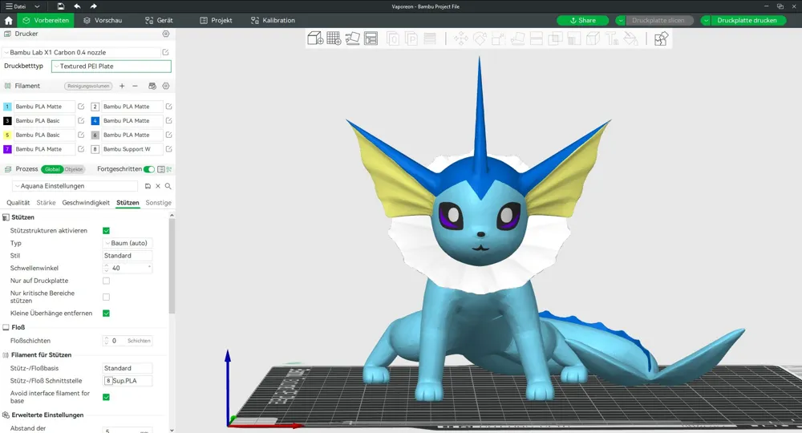Viewport: 802px width, 433px height.
Task: Uncheck Stützstrukturen aktivieren checkbox
Action: tap(107, 231)
